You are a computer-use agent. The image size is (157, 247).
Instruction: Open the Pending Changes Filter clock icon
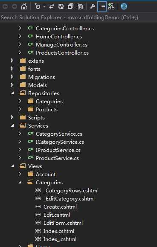tap(38, 7)
